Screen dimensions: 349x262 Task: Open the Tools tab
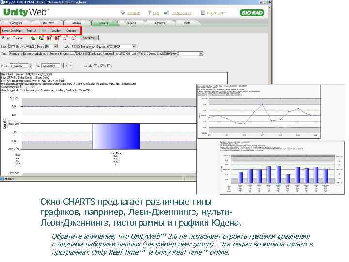click(187, 23)
